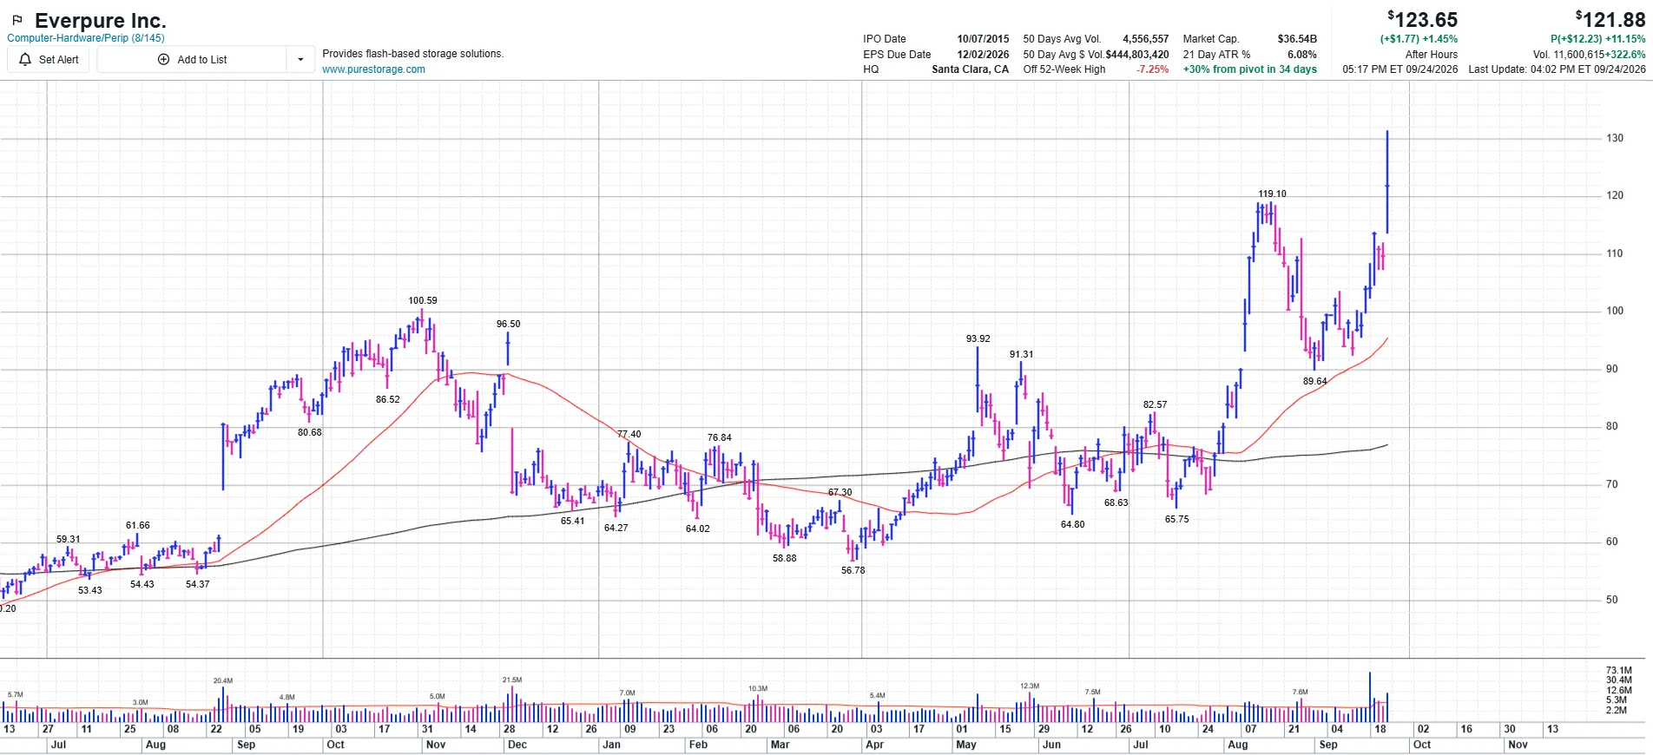Set an alert with the Set Alert button

49,60
